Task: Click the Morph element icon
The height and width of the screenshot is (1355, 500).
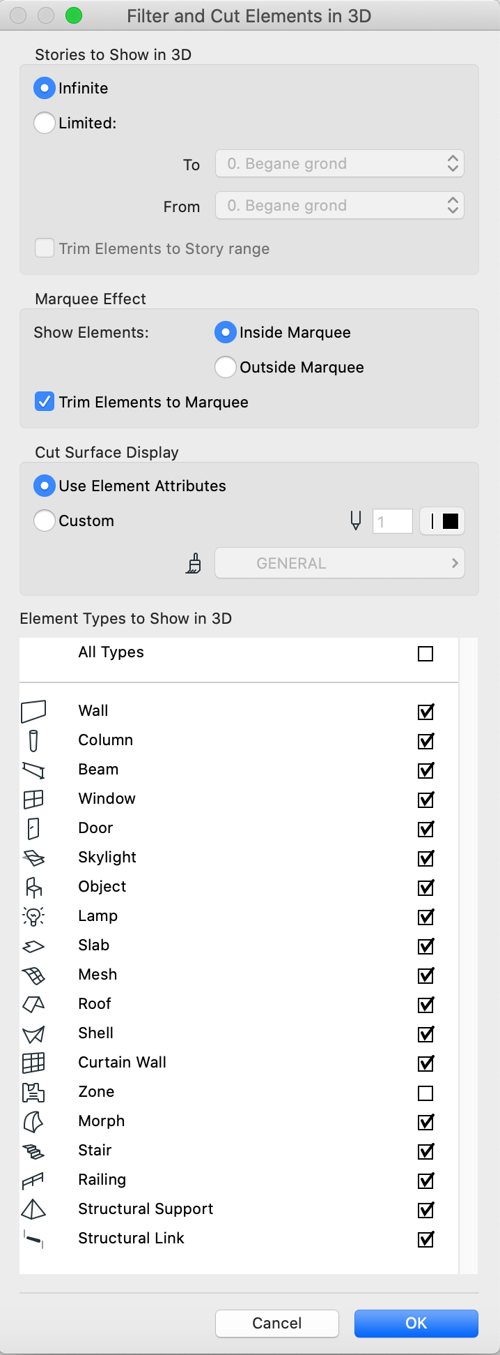Action: click(33, 1121)
